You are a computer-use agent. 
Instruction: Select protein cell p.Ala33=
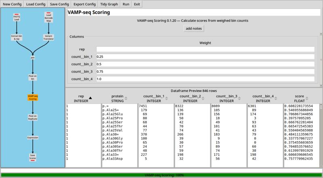(111, 155)
